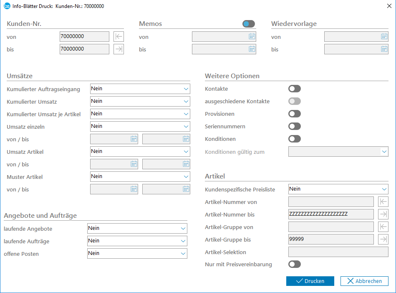This screenshot has height=293, width=396.
Task: Turn on the Provisionen switch
Action: coord(294,114)
